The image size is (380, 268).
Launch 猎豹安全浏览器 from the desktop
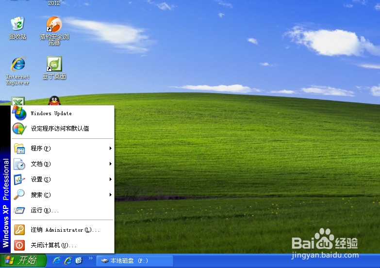click(x=54, y=30)
